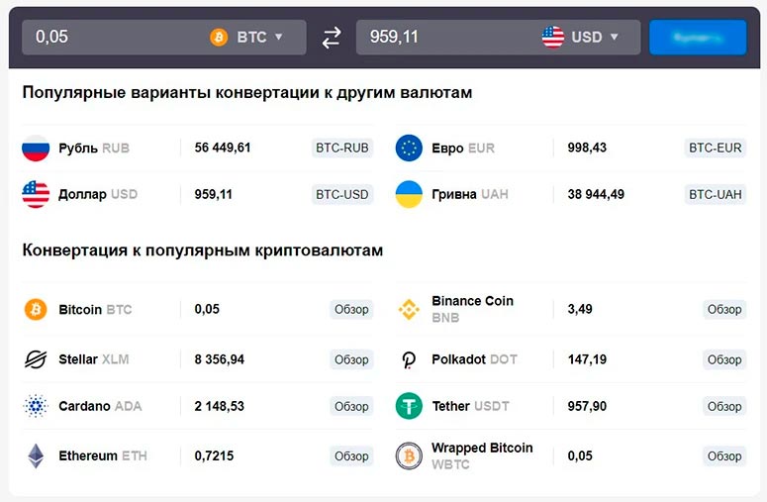Screen dimensions: 767x502
Task: Click the swap currencies arrows icon
Action: click(332, 38)
